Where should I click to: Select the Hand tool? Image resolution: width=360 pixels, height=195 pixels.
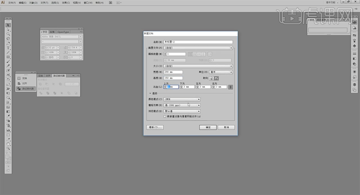(8, 144)
